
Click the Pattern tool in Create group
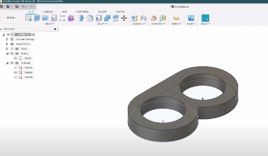(x=62, y=18)
